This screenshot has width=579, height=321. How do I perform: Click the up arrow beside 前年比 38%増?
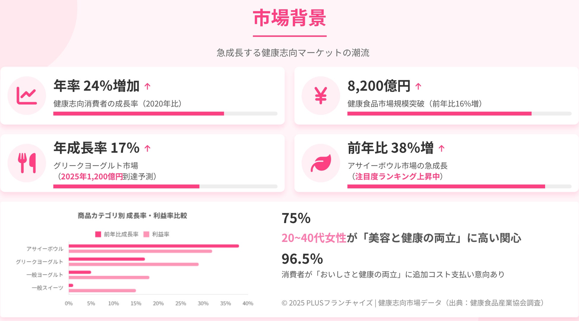[x=442, y=148]
